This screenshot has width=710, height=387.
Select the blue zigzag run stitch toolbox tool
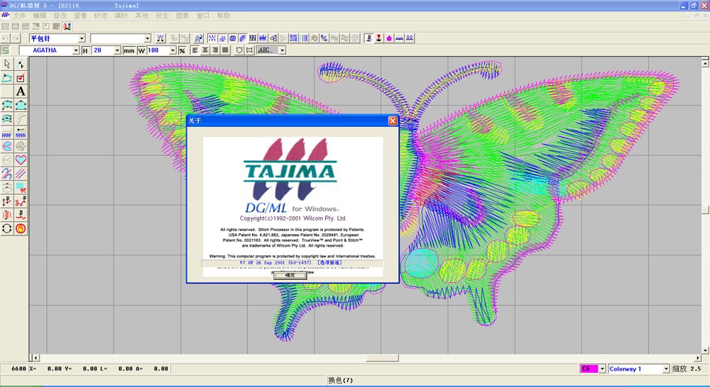click(x=7, y=133)
